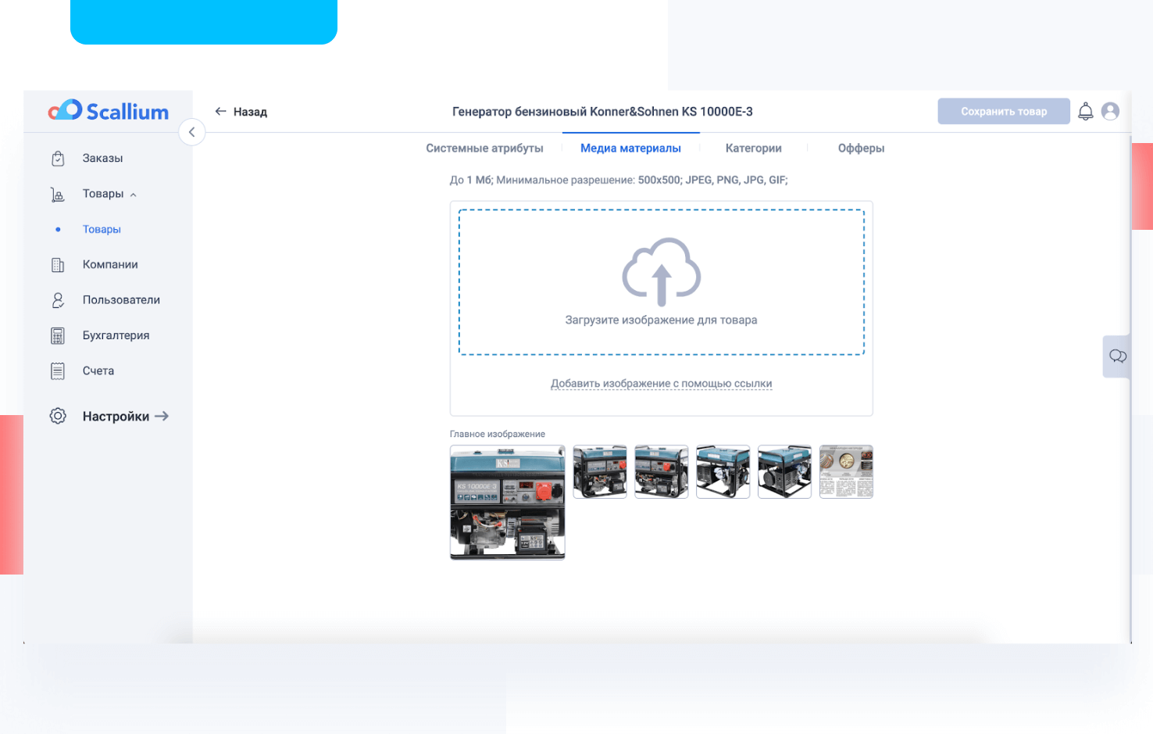Collapse the sidebar with chevron button
The width and height of the screenshot is (1153, 734).
point(191,132)
